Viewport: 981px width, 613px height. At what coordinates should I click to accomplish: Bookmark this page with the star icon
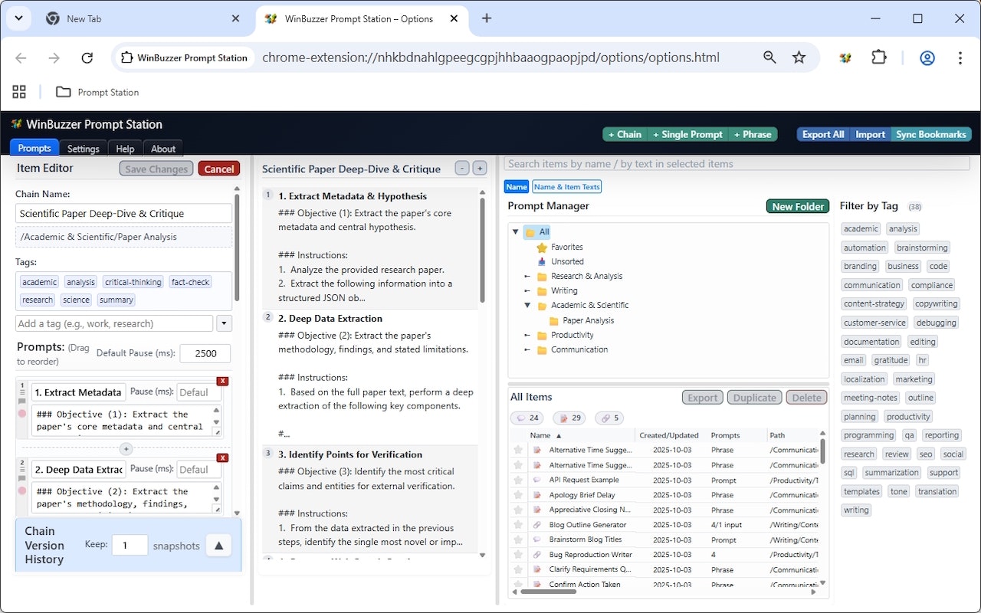(x=799, y=57)
